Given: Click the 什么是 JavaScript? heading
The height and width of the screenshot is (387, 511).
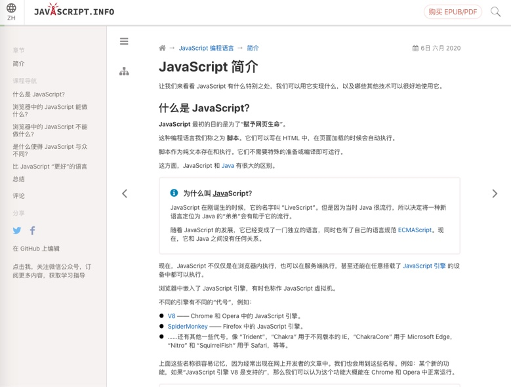Looking at the screenshot, I should click(204, 108).
